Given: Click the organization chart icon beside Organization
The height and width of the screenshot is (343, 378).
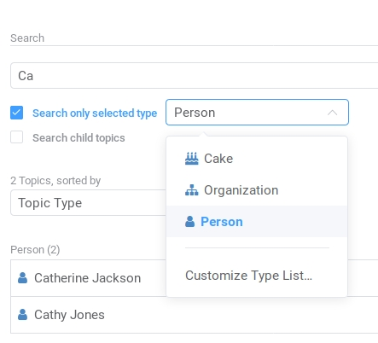Looking at the screenshot, I should click(x=191, y=190).
